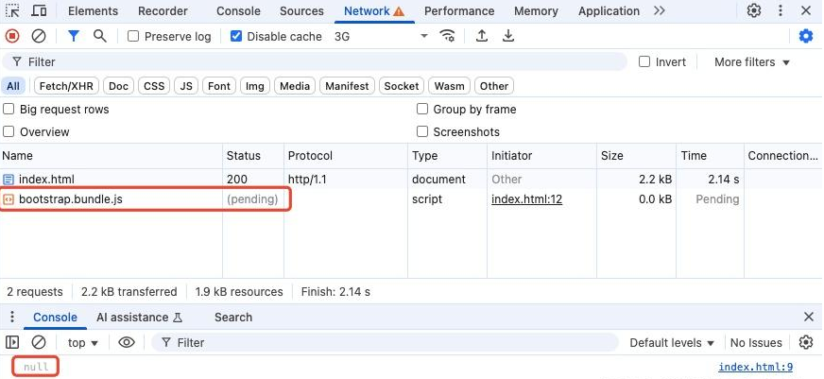The image size is (824, 379).
Task: Import HAR file upload icon
Action: pos(482,36)
